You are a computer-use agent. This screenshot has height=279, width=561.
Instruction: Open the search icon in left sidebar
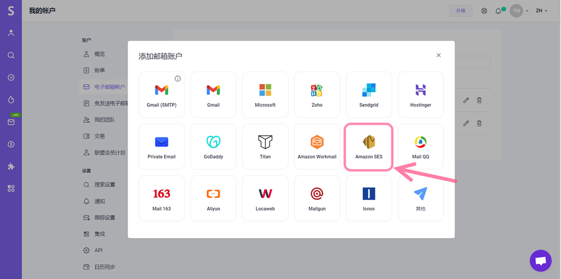tap(11, 55)
